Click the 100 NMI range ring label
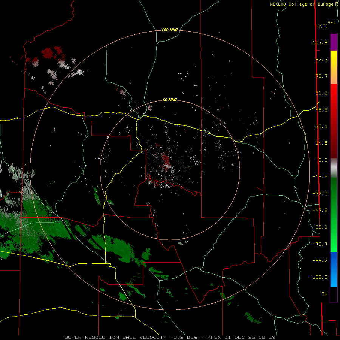This screenshot has width=340, height=340. 170,30
